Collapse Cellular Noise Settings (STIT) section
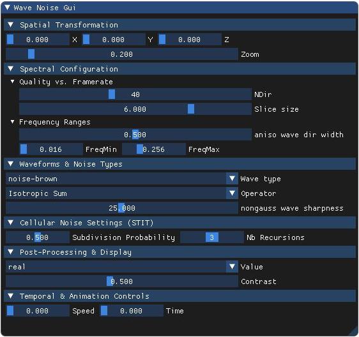Screen dimensions: 359x337 tap(10, 222)
